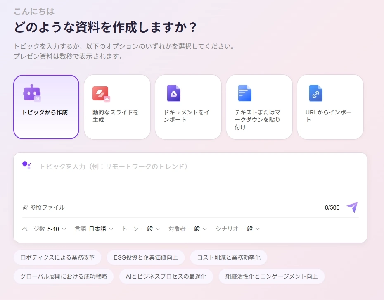Click the blue URL link icon
This screenshot has width=384, height=300.
[x=315, y=93]
